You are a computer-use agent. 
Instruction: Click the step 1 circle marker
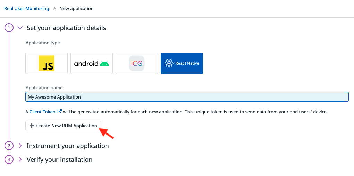pyautogui.click(x=9, y=28)
